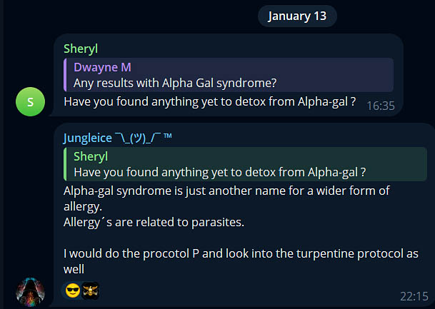Click 'Any results with Alpha Gal syndrome?' quote text
435x309 pixels.
(174, 83)
